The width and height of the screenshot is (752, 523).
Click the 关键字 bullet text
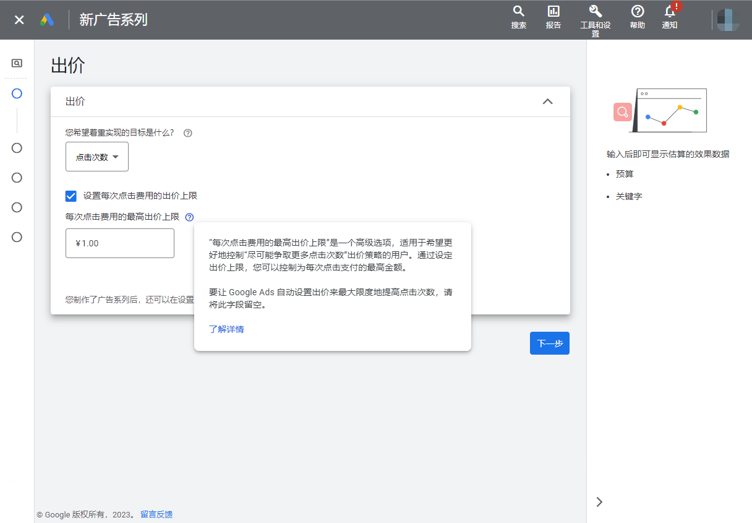click(x=629, y=196)
